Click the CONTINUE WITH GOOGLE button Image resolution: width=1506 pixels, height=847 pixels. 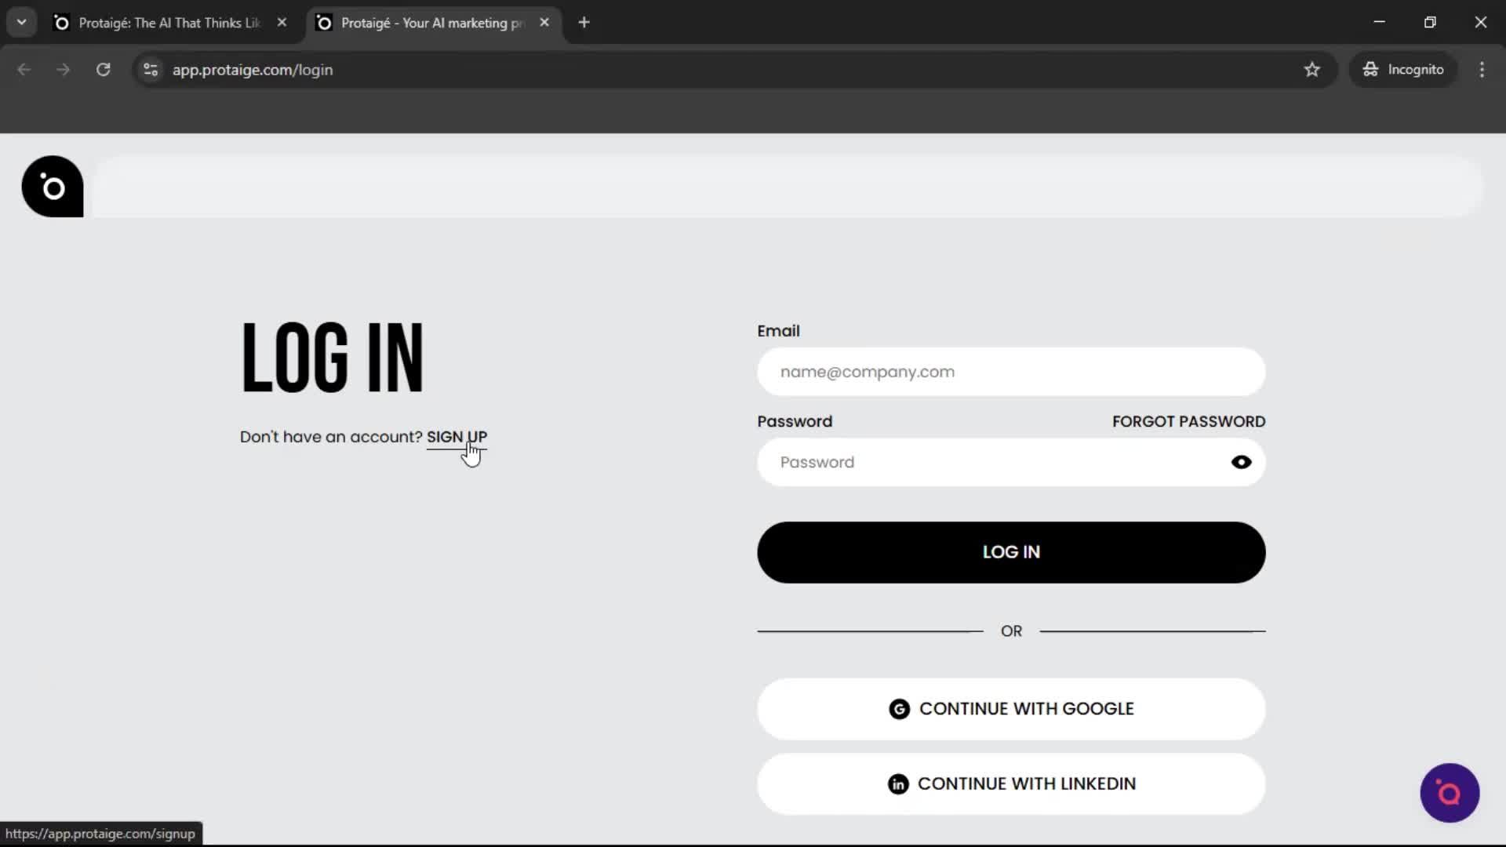(x=1010, y=708)
